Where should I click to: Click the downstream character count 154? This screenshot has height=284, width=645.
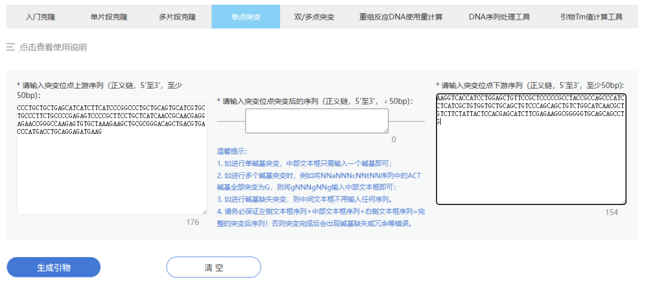coord(612,212)
